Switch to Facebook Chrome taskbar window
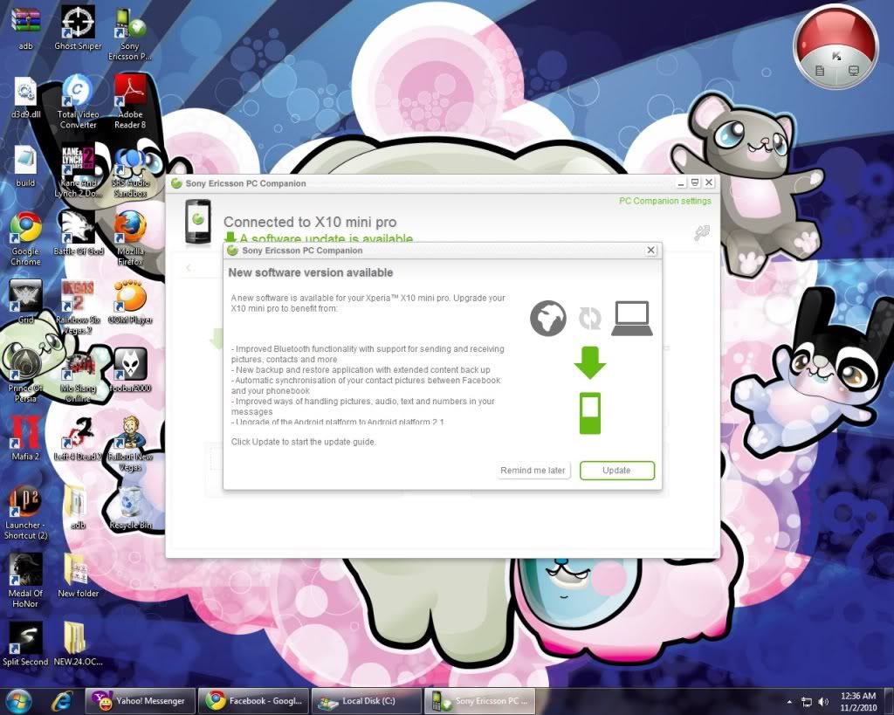894x715 pixels. 253,701
